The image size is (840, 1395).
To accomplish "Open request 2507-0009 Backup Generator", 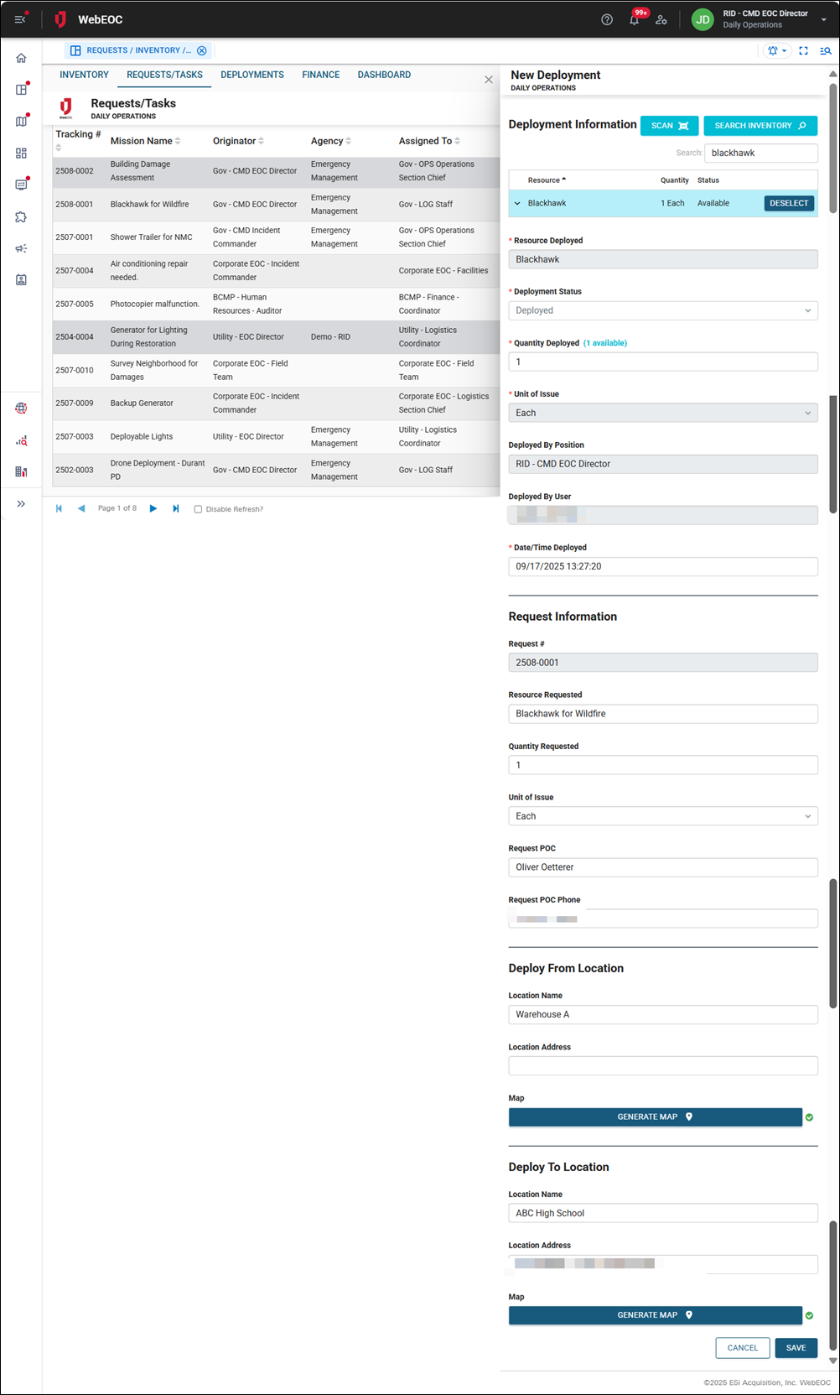I will [x=277, y=403].
